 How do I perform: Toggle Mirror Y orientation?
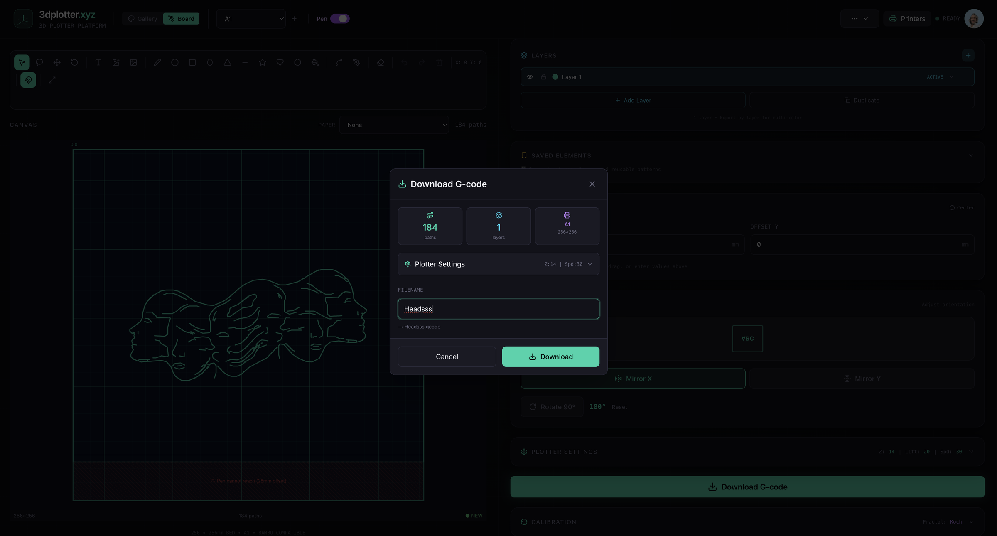(862, 379)
